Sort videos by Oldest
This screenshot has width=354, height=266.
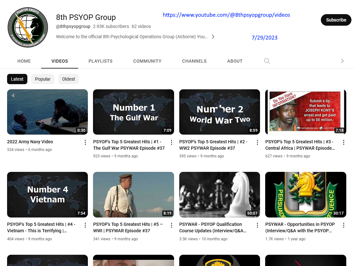tap(69, 79)
